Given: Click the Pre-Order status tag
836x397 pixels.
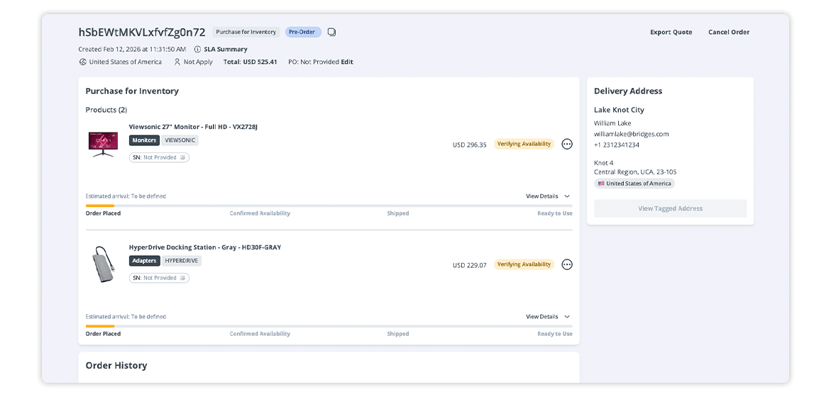Looking at the screenshot, I should pos(303,32).
